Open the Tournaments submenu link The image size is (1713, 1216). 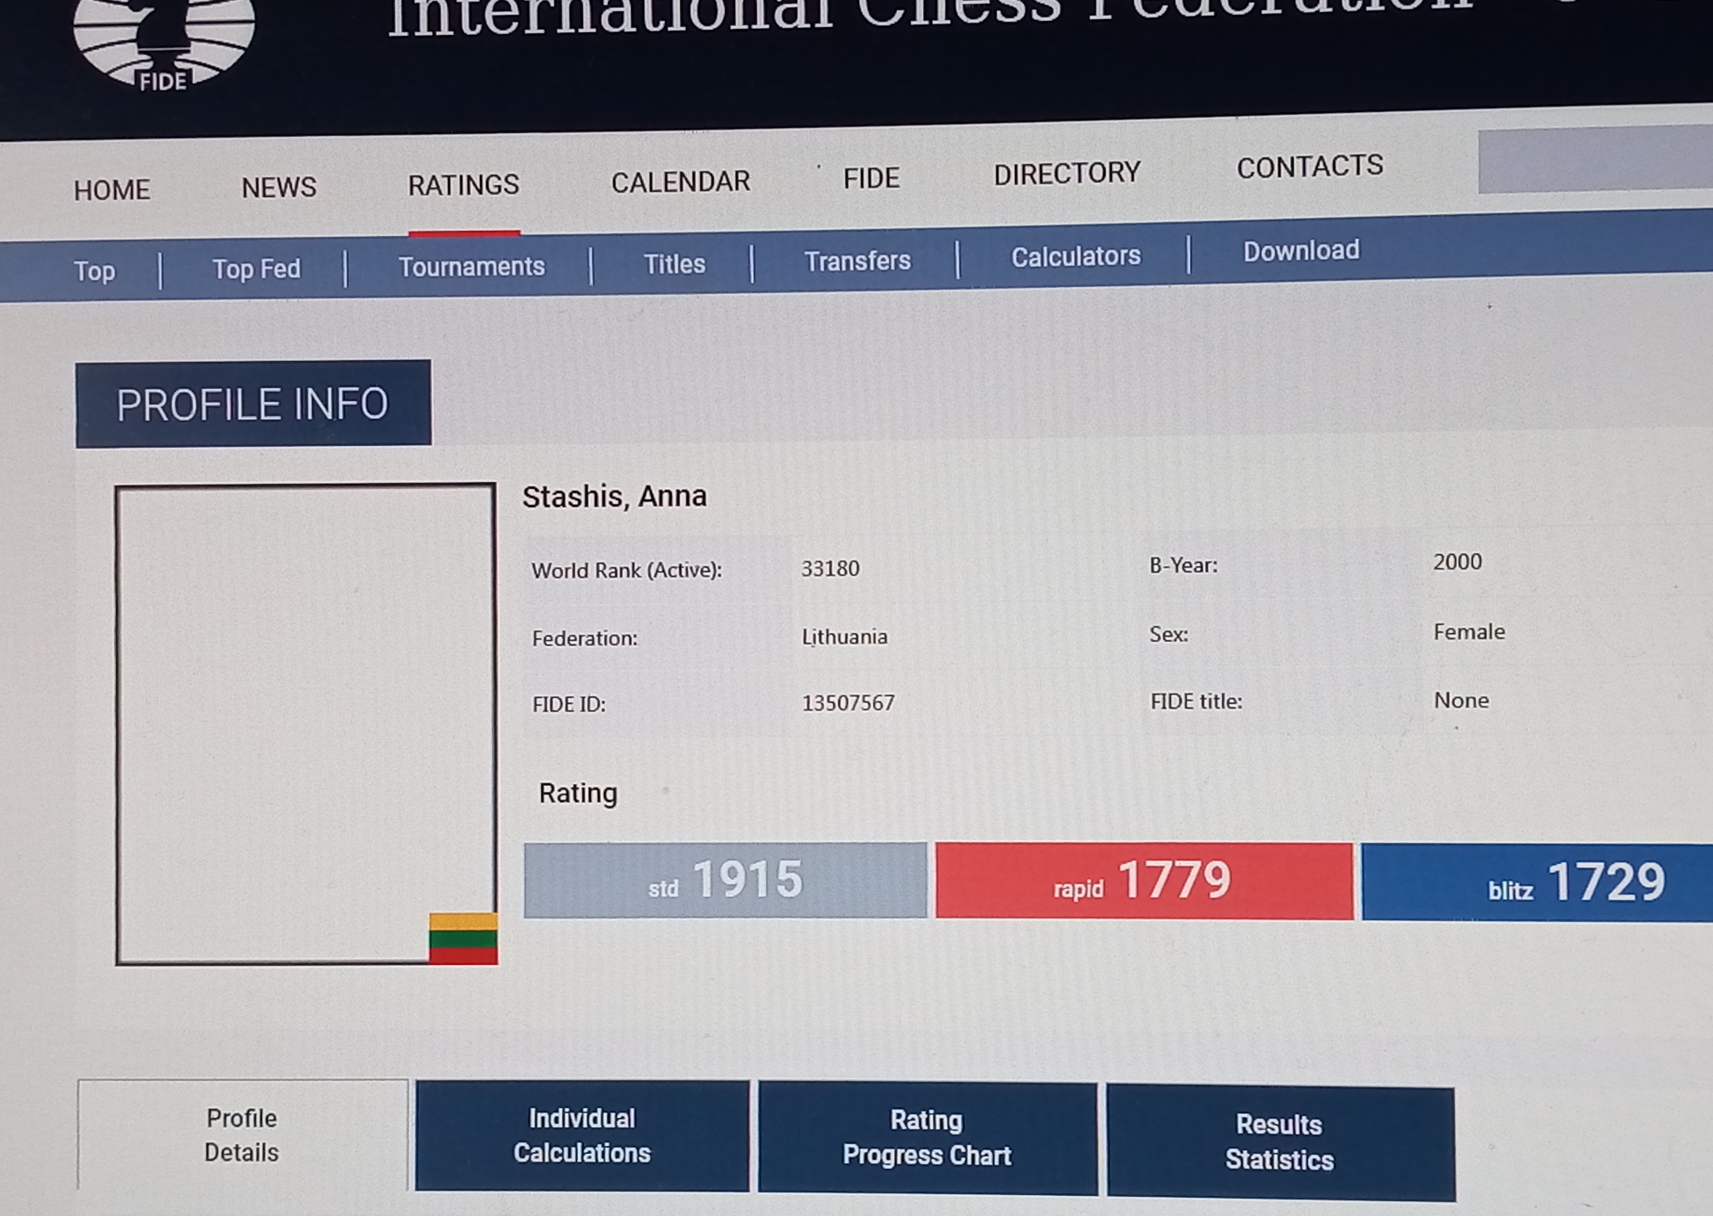(x=471, y=267)
